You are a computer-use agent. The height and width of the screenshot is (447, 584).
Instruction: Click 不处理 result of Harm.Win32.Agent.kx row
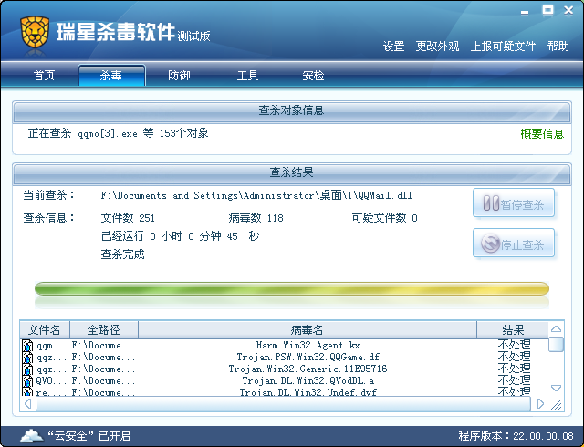tap(515, 345)
